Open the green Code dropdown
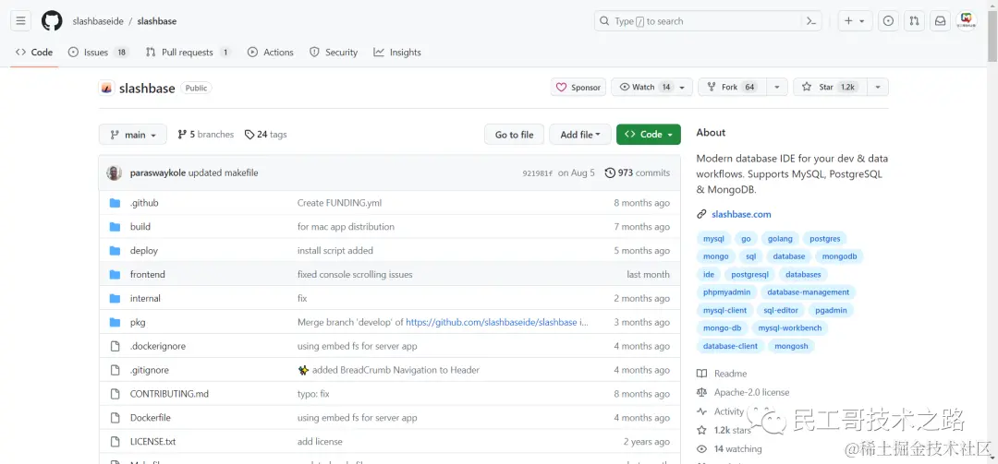Viewport: 998px width, 464px height. pyautogui.click(x=648, y=135)
